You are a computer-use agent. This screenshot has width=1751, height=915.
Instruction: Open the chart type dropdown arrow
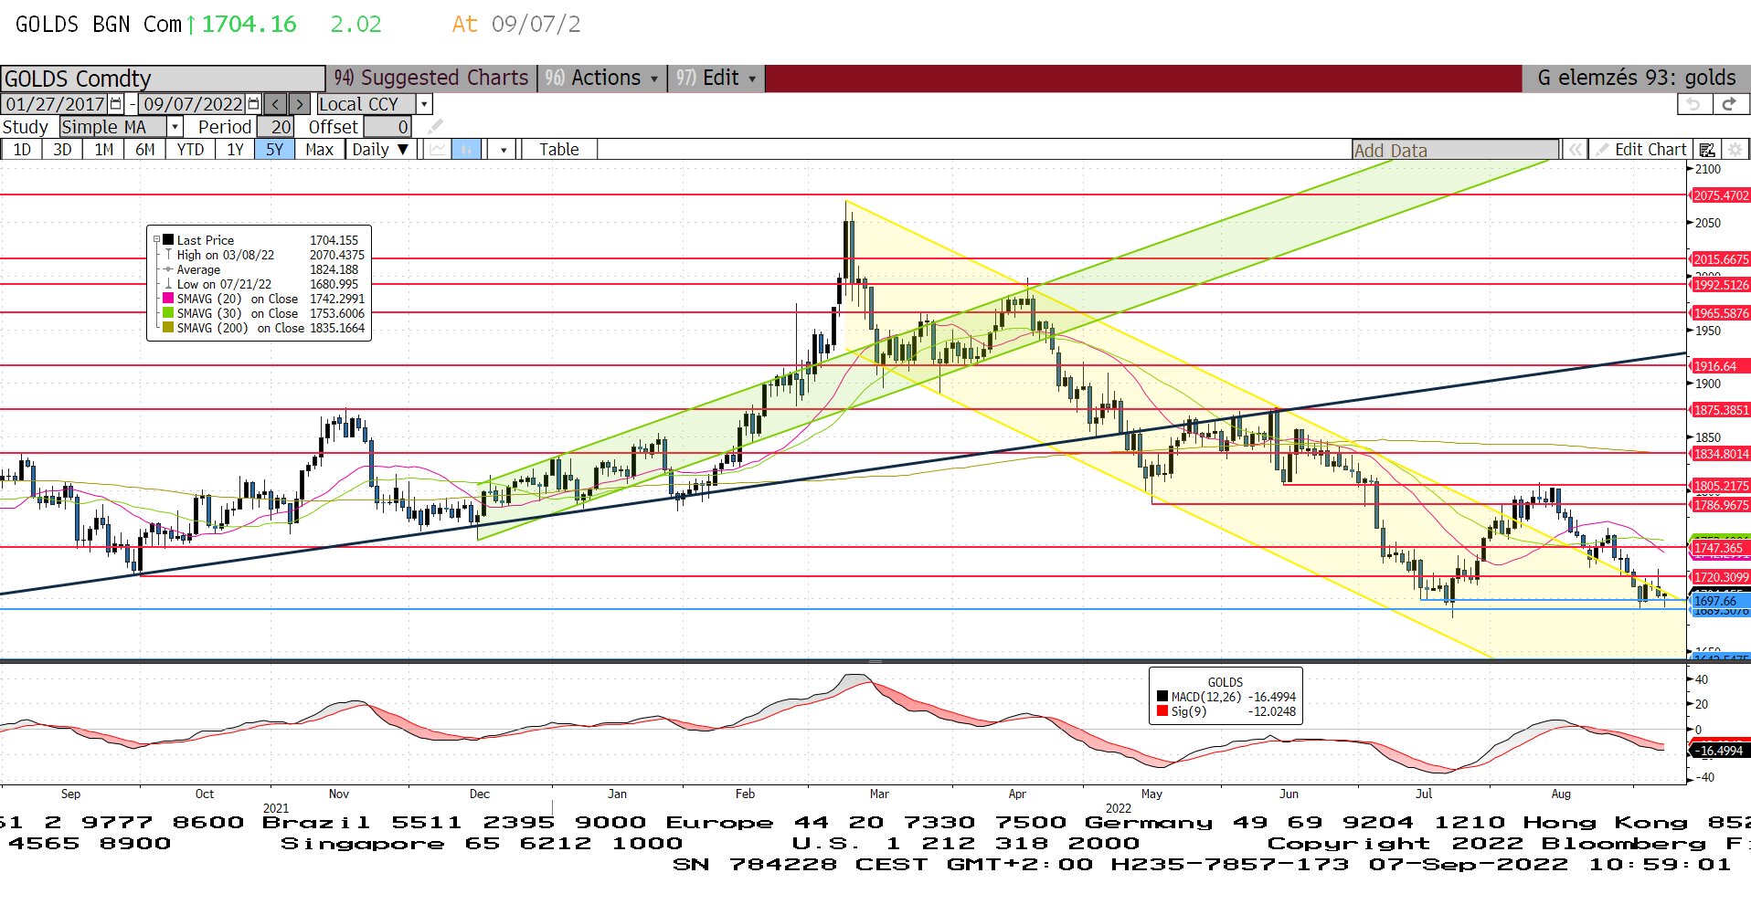(x=504, y=149)
